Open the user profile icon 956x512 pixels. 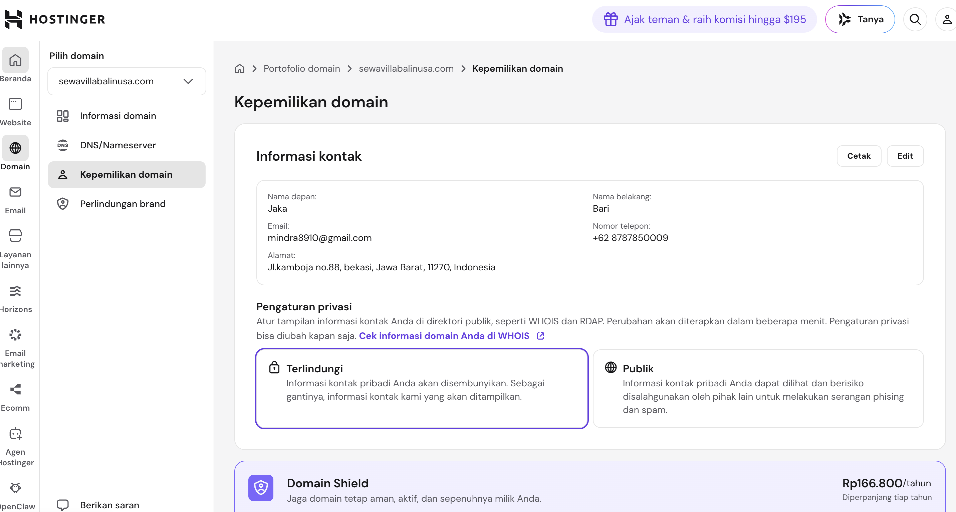(x=946, y=19)
